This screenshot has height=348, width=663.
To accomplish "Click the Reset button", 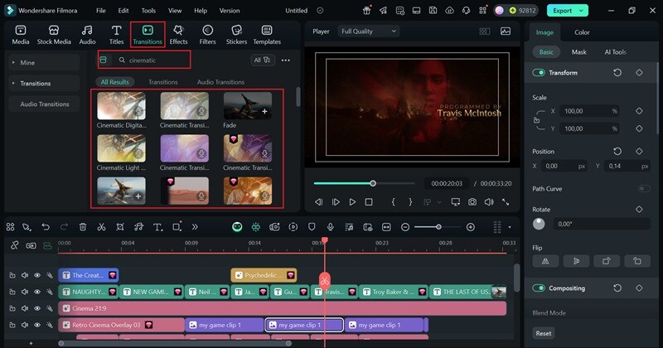I will click(x=544, y=333).
